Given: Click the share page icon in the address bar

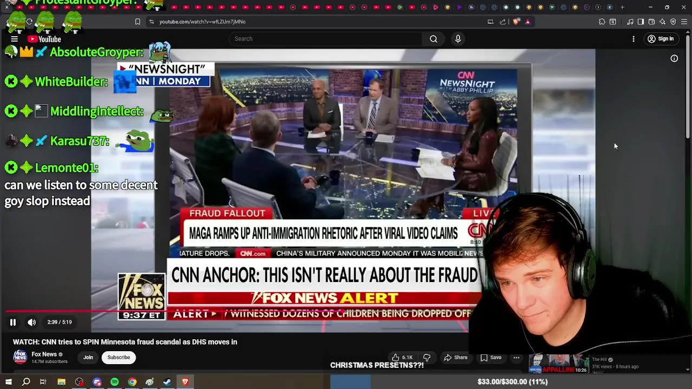Looking at the screenshot, I should click(503, 22).
